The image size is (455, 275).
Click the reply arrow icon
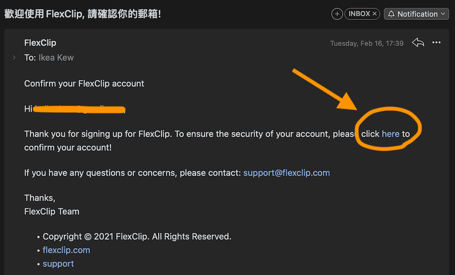418,43
